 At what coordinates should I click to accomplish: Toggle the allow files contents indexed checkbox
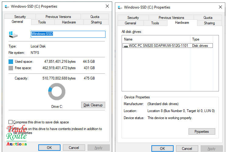click(11, 129)
